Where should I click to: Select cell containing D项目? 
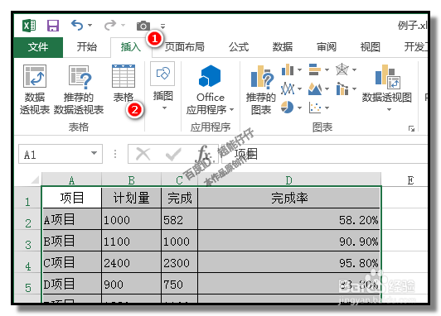[72, 284]
